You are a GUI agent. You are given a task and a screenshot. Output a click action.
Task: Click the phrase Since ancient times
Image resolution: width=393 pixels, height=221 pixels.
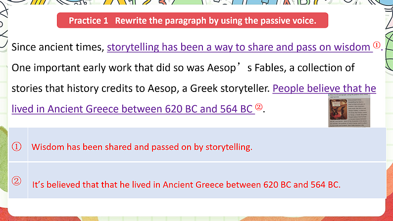[58, 47]
